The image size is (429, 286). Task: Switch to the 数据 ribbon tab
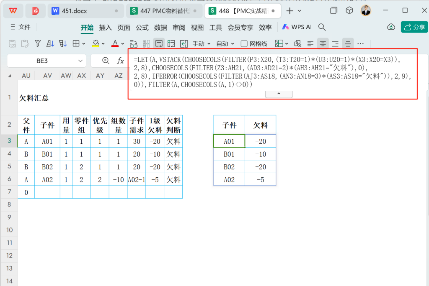[x=160, y=27]
